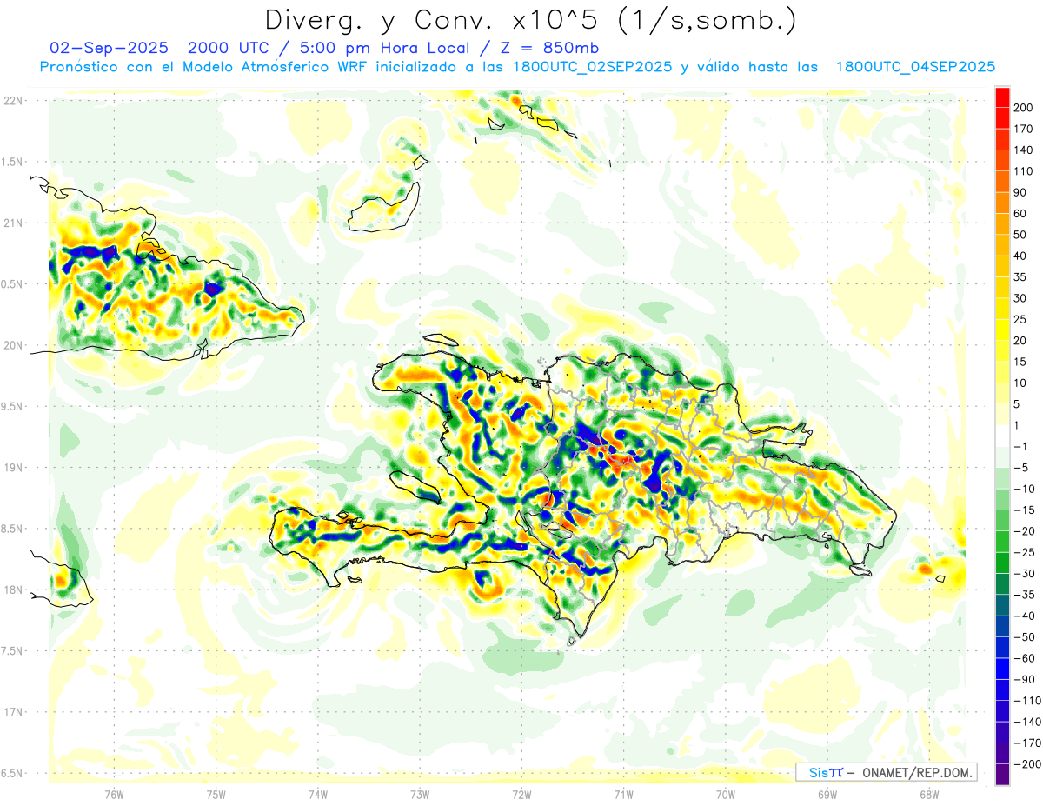
Task: Click the '69W' longitude label
Action: 827,794
